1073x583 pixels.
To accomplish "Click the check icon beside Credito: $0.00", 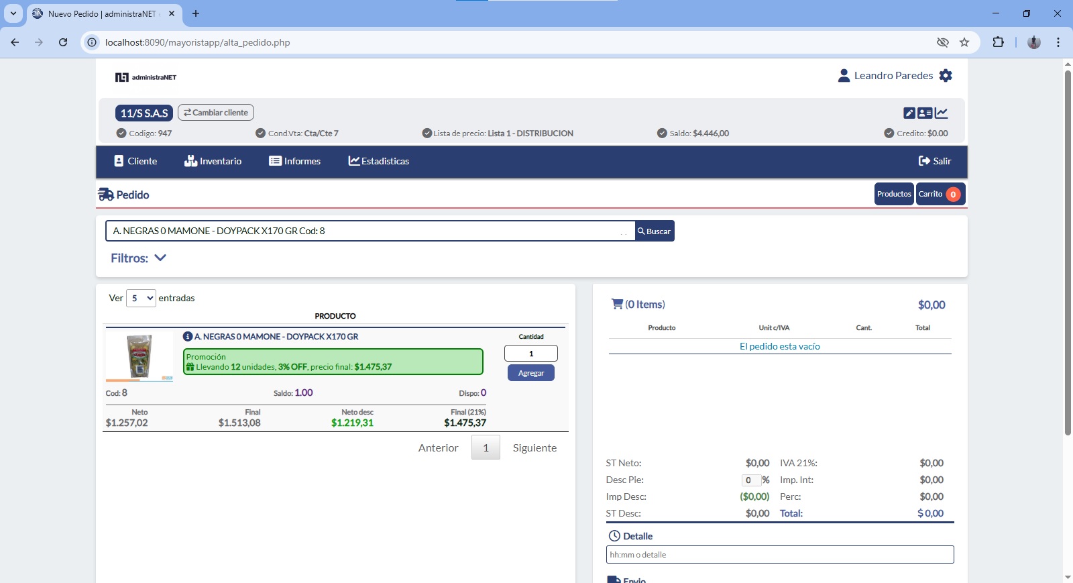I will coord(889,133).
